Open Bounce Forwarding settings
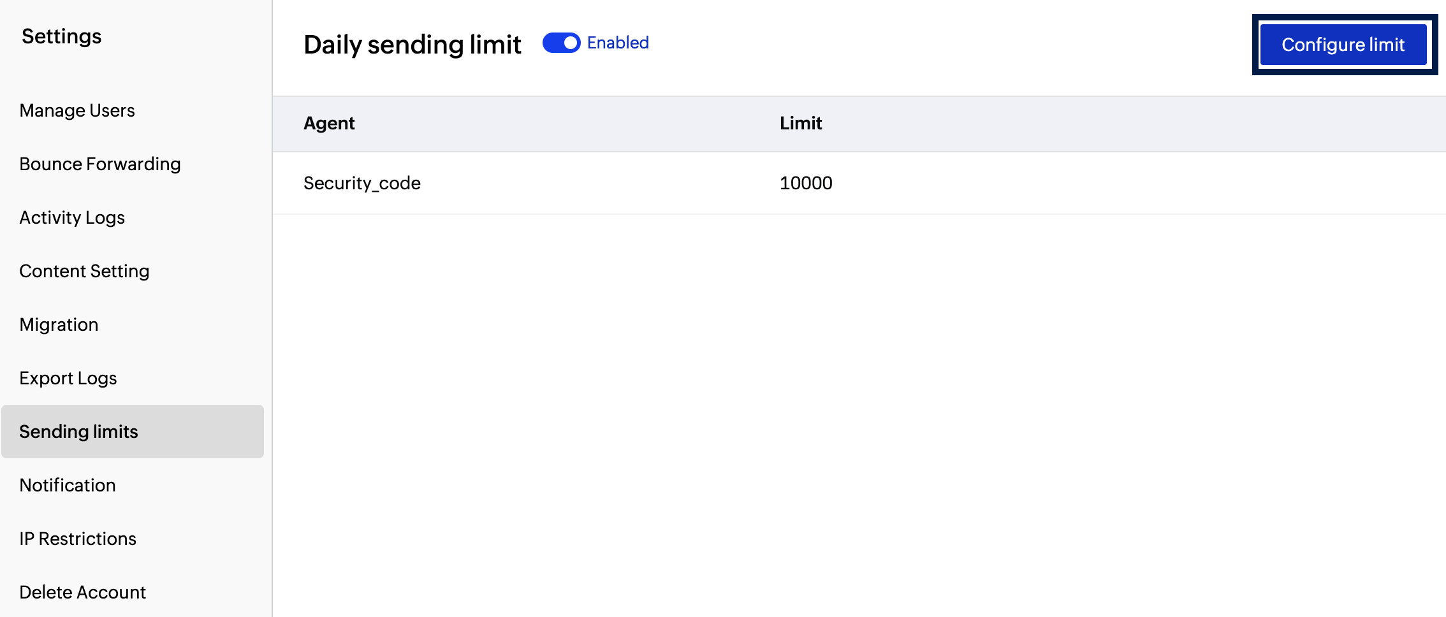Image resolution: width=1446 pixels, height=617 pixels. pos(99,164)
